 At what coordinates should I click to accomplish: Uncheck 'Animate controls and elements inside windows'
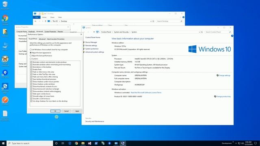point(31,62)
